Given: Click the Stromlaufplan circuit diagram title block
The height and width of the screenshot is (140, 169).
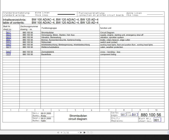Looking at the screenshot, I should (78, 117).
